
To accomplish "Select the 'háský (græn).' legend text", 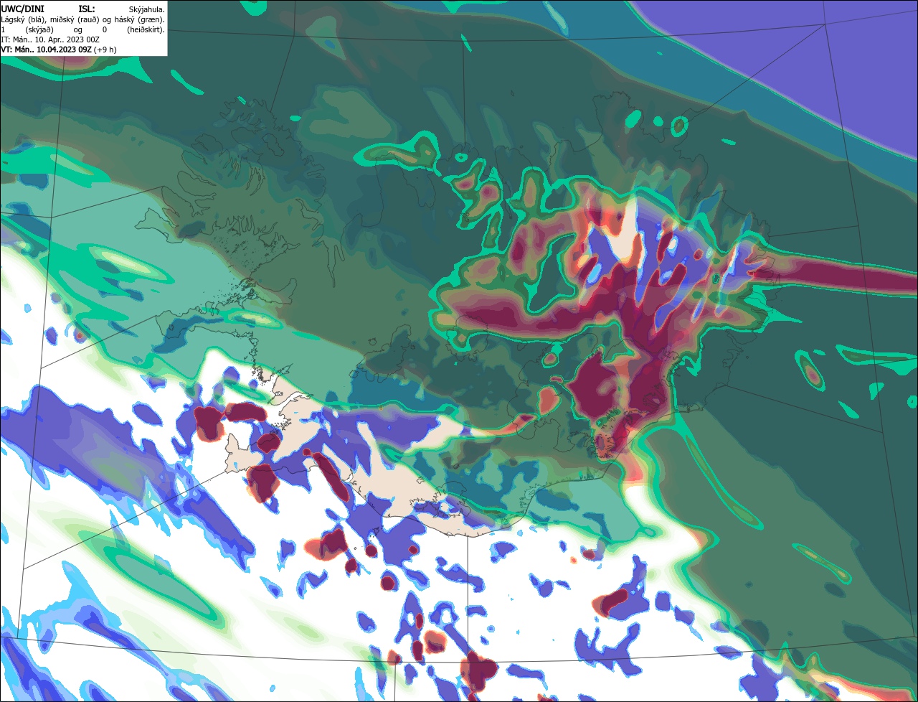I will [139, 20].
